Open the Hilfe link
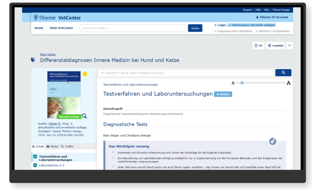The height and width of the screenshot is (190, 312). coord(258,10)
